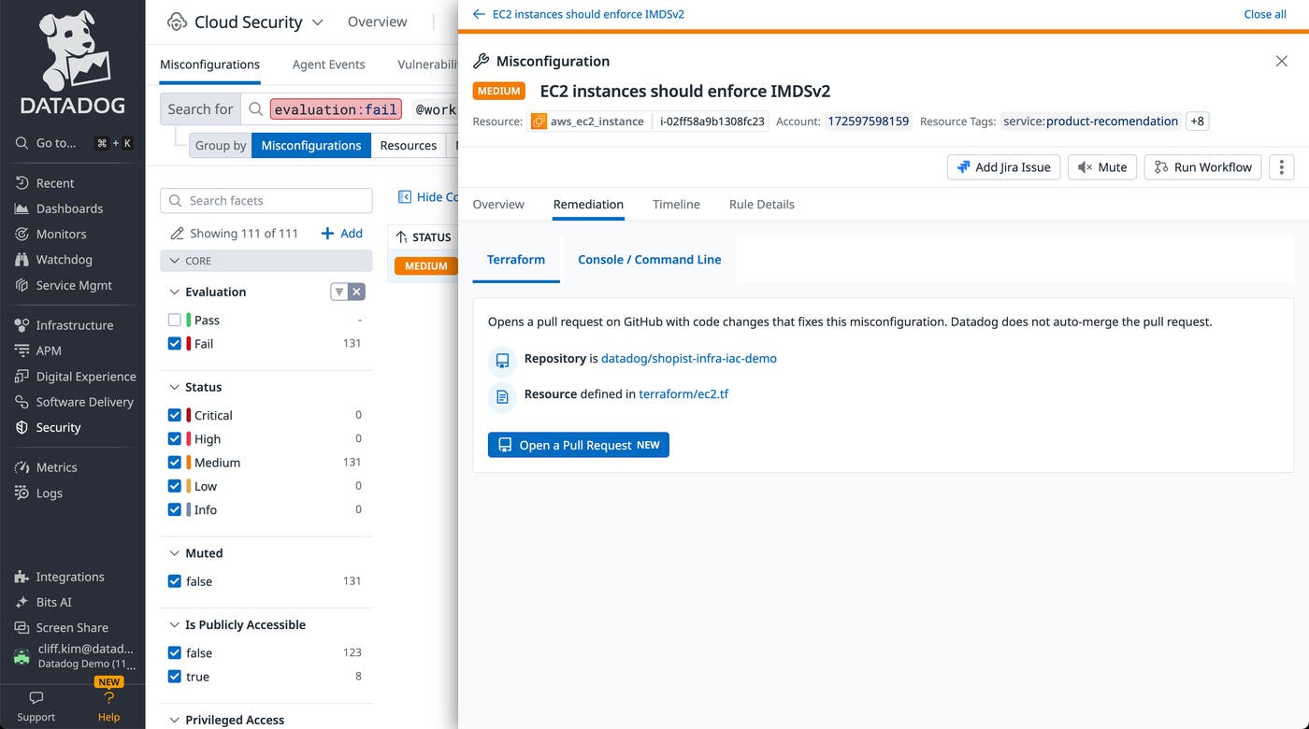Open the datadog/shopist-infra-iac-demo repository link
Viewport: 1309px width, 729px height.
(x=688, y=358)
